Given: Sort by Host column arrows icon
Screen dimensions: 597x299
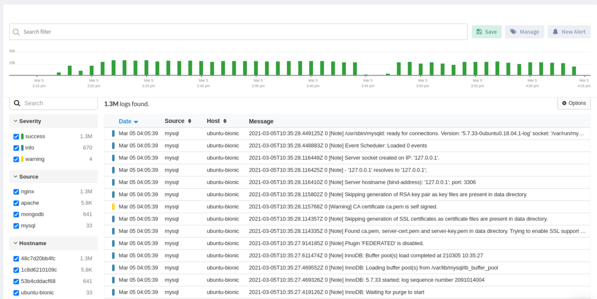Looking at the screenshot, I should pos(225,122).
